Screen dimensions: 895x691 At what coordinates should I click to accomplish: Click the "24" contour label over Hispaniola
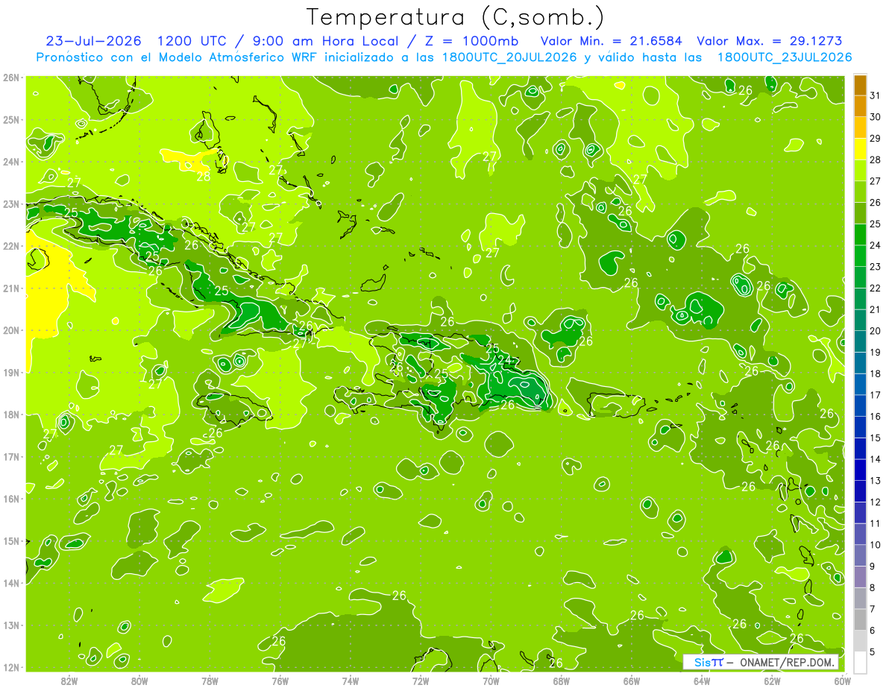(505, 360)
